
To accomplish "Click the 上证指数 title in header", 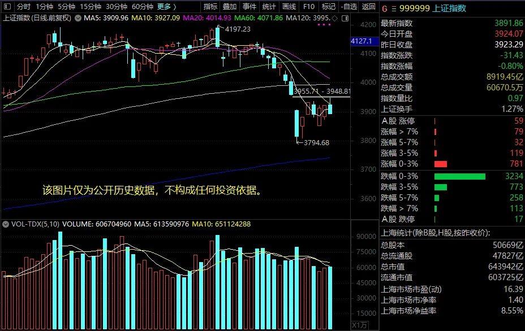I will [x=449, y=8].
